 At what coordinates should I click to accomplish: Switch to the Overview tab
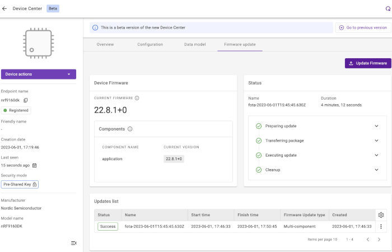105,44
